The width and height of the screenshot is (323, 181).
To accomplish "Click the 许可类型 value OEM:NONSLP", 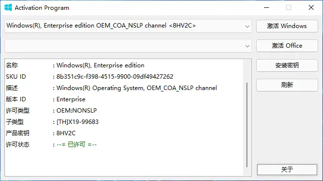I will tap(77, 110).
